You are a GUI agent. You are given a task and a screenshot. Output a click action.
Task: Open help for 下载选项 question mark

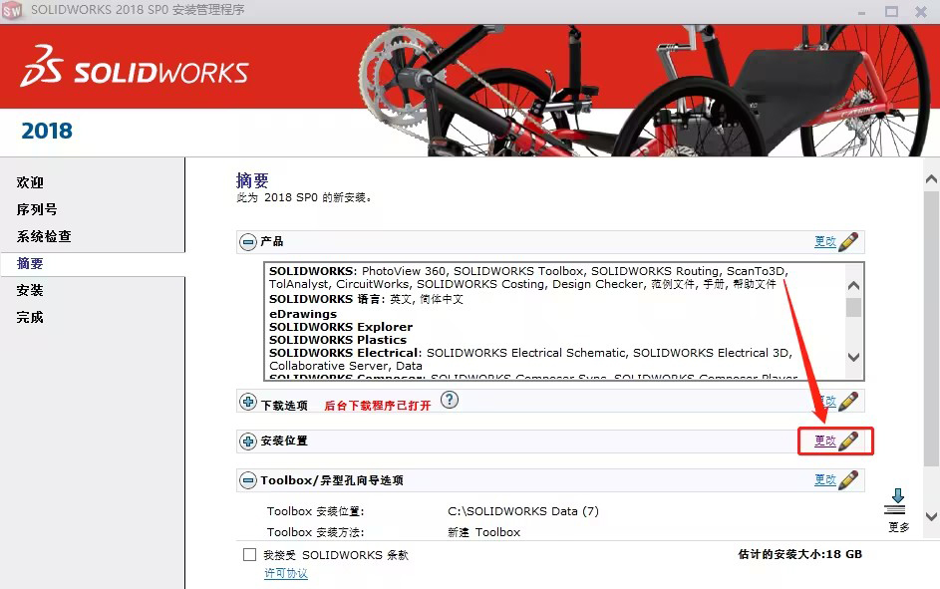coord(449,400)
